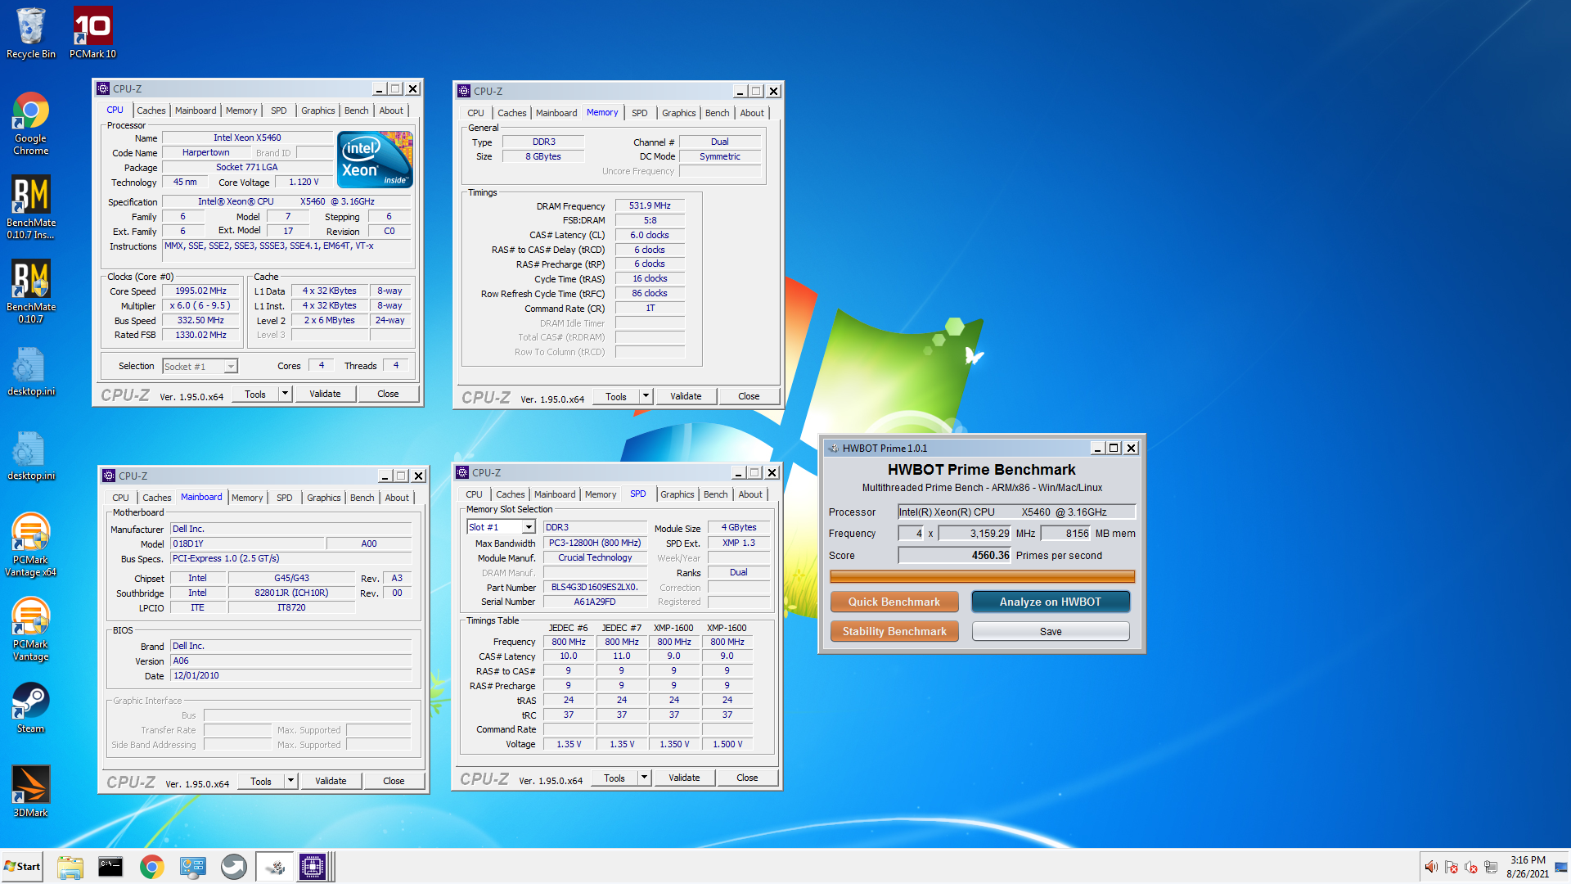Switch to CPU-Z taskbar item
The width and height of the screenshot is (1571, 884).
click(314, 867)
